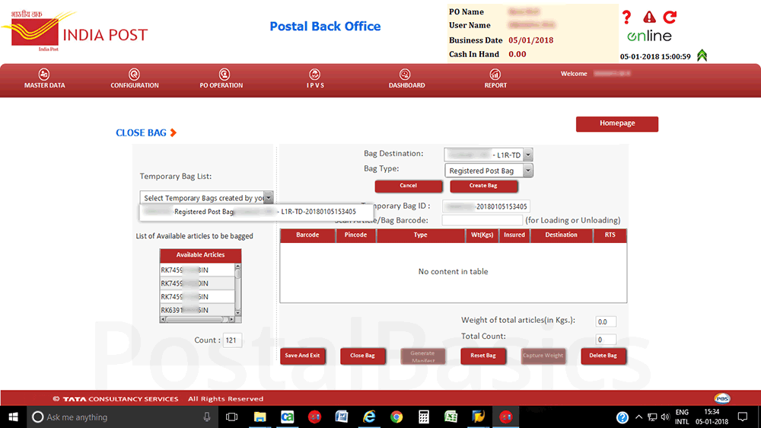Click the Available Articles list scrollbar down arrow
761x428 pixels.
(238, 312)
